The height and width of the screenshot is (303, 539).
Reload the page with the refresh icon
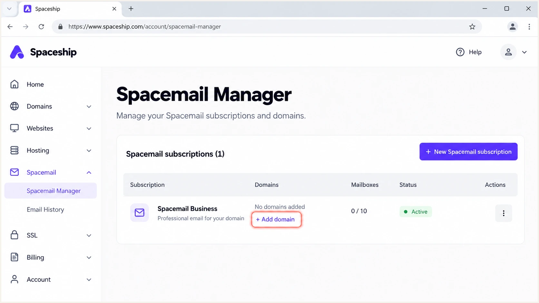click(41, 27)
